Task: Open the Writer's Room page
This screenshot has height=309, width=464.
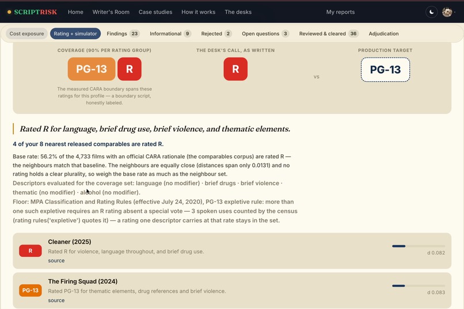Action: (x=111, y=12)
